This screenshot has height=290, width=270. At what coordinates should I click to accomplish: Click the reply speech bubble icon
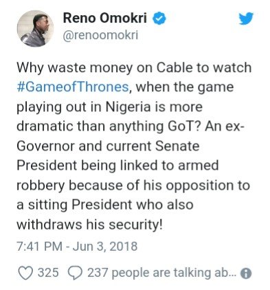point(75,274)
